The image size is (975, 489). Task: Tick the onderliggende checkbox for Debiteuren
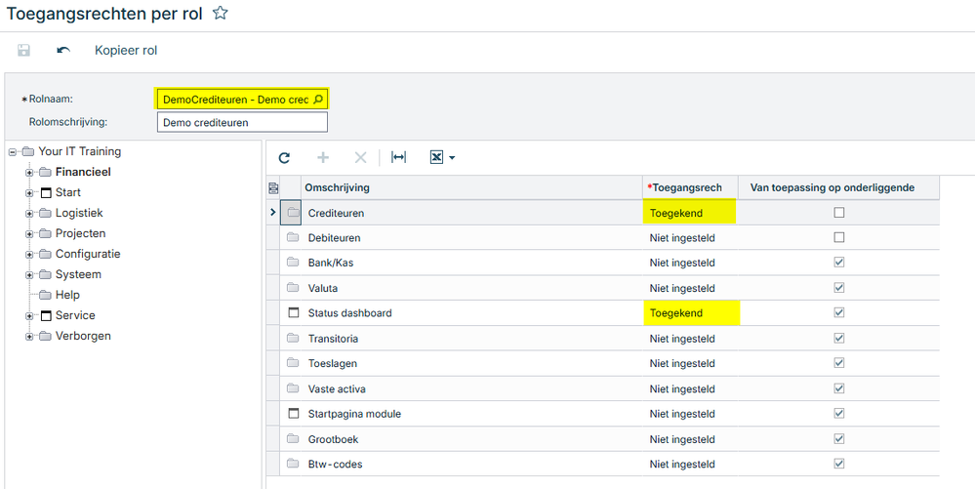[838, 237]
